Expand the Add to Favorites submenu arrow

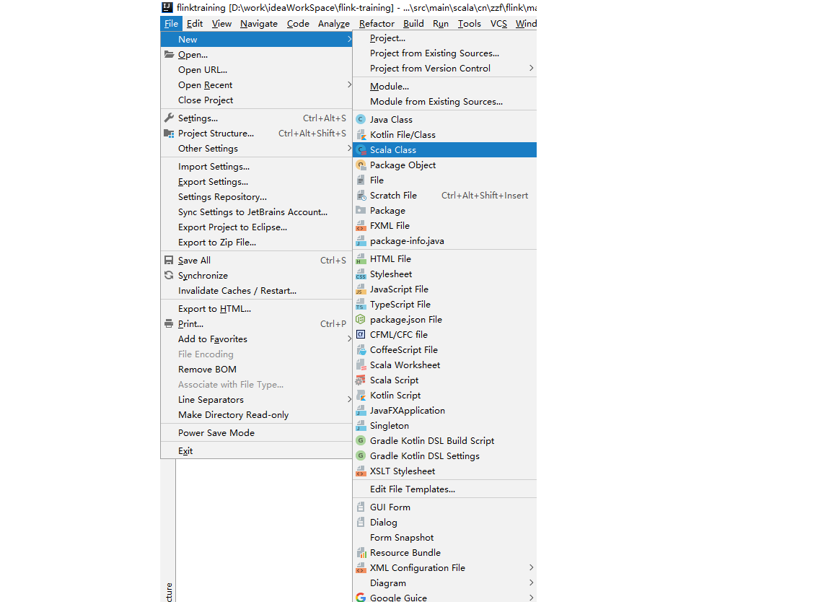point(349,339)
